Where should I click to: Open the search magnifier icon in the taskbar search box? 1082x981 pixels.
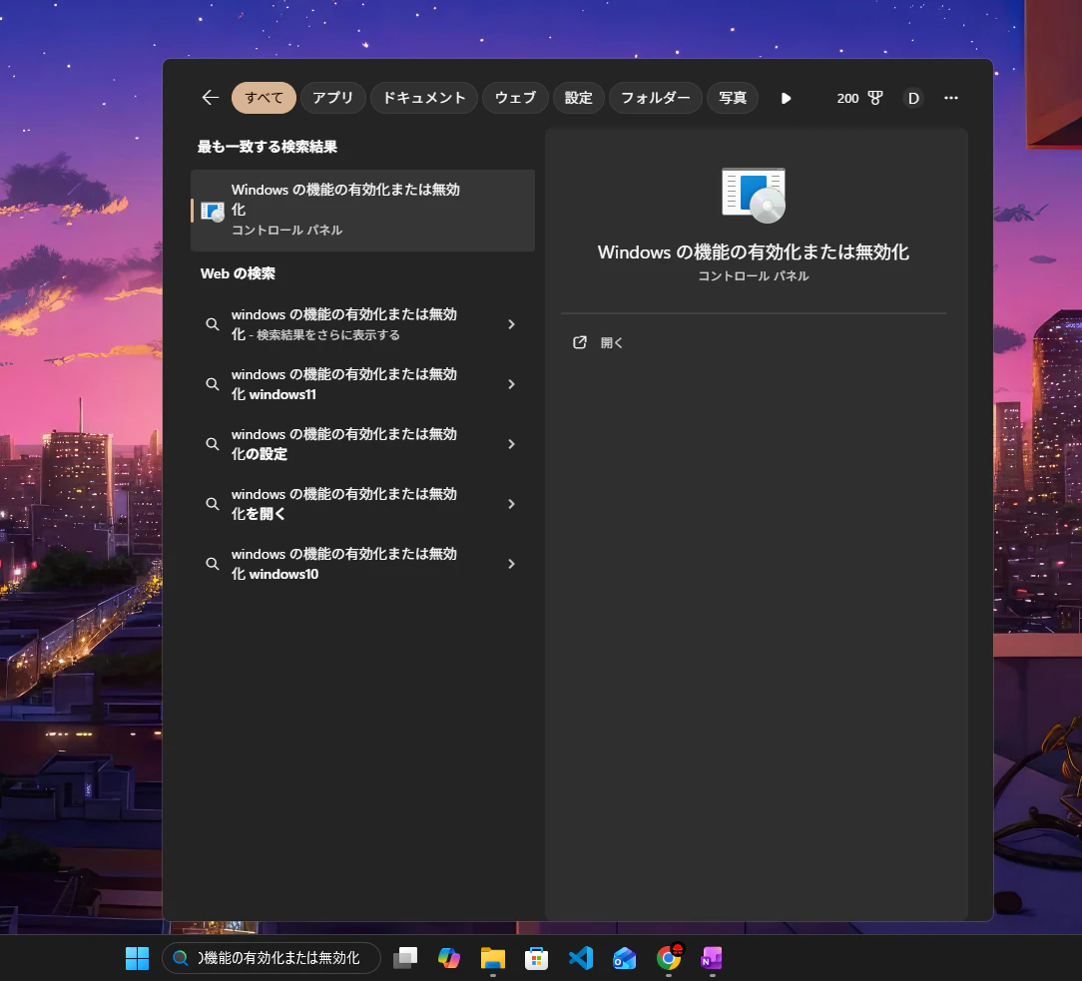point(181,957)
